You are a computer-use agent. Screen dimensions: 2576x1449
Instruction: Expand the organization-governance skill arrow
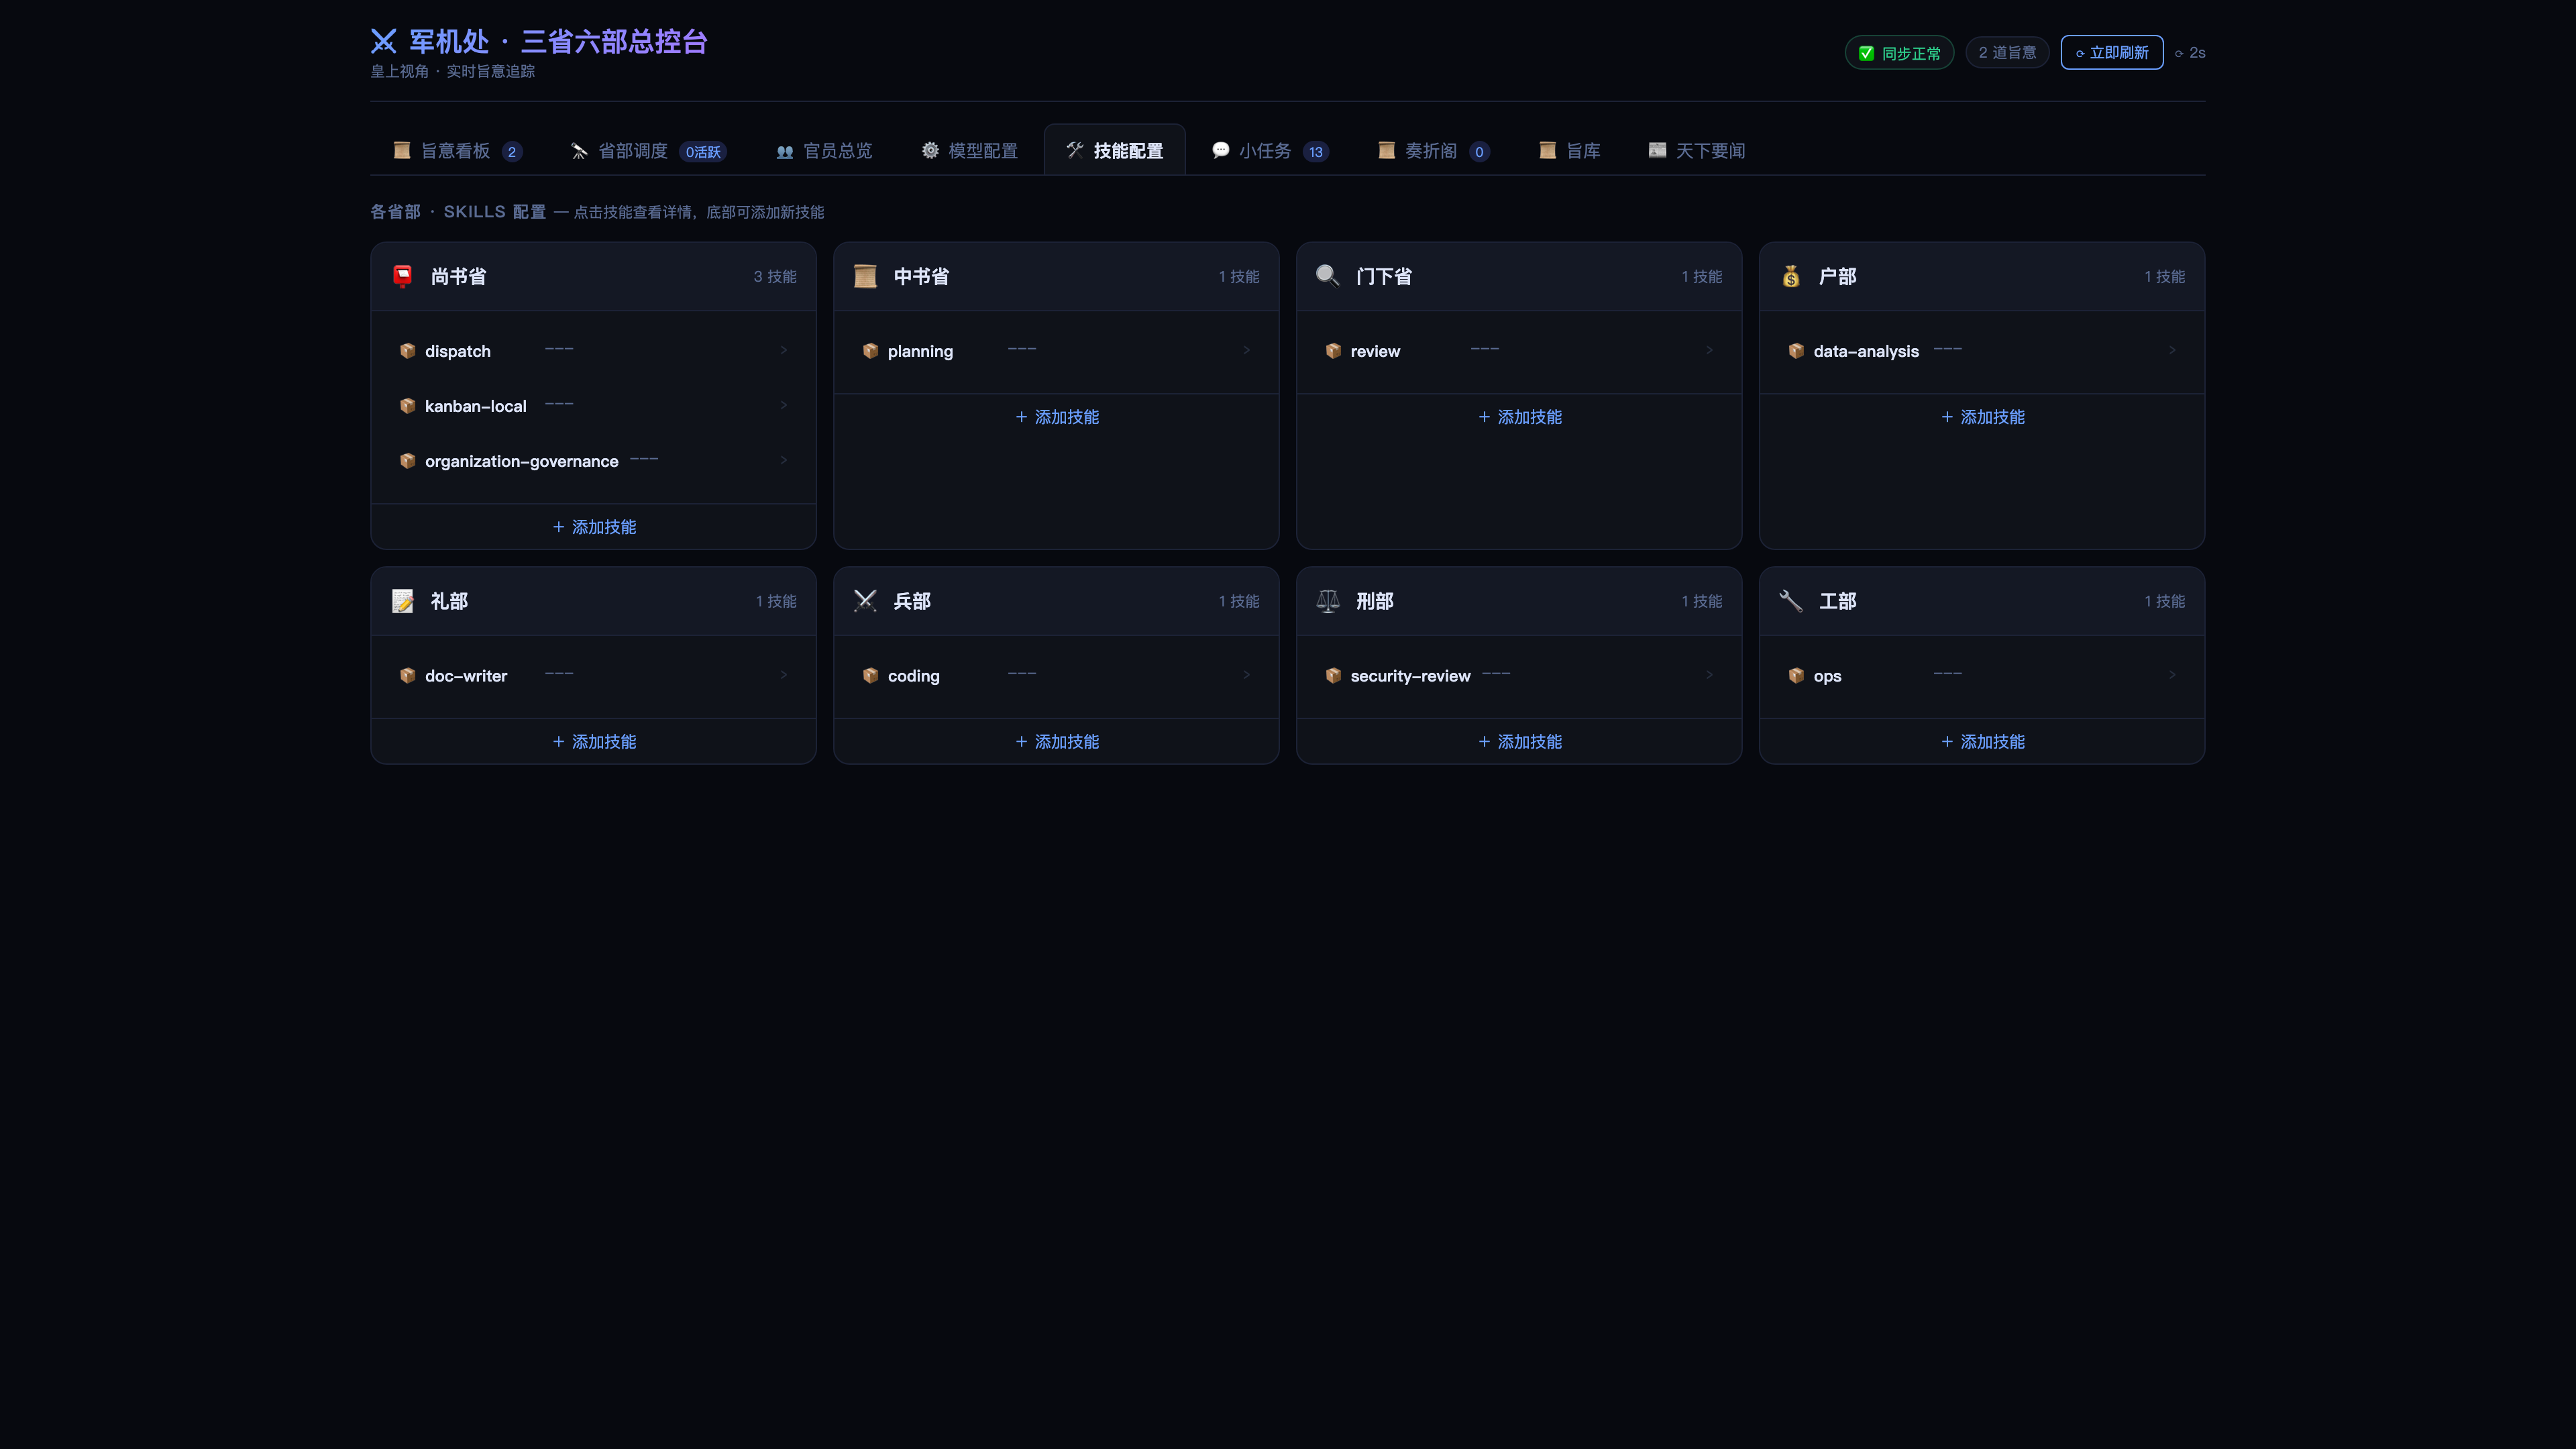click(x=783, y=460)
